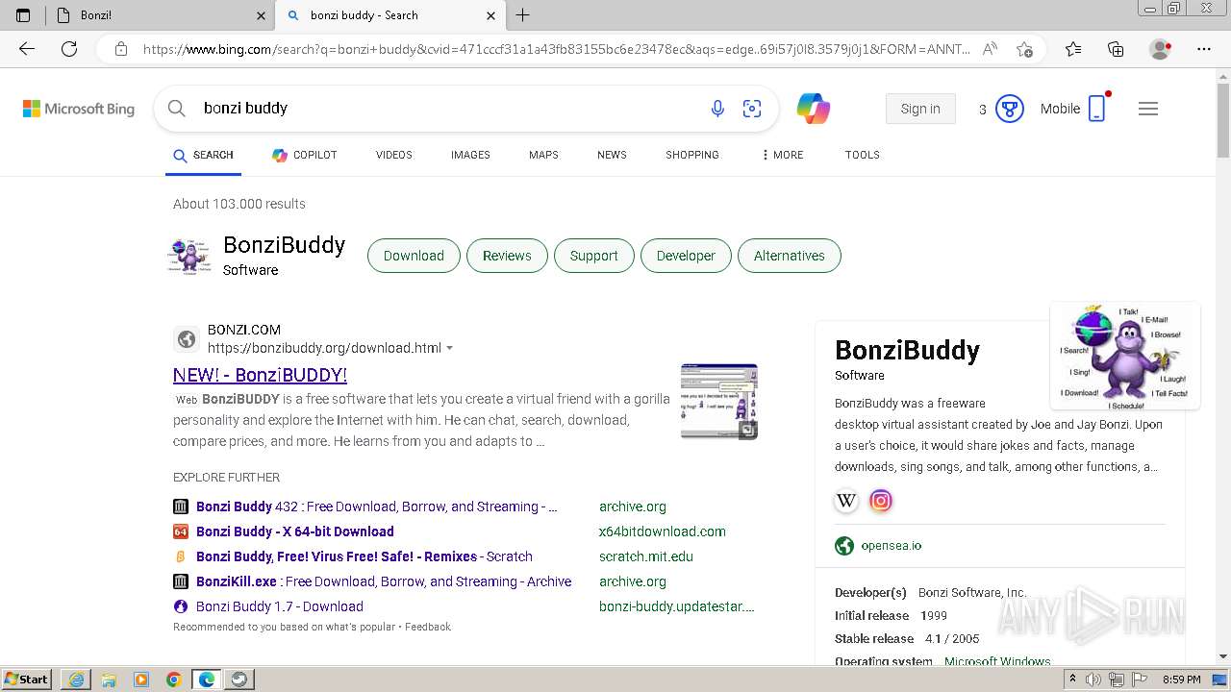Launch the Copilot colorful icon

(814, 109)
